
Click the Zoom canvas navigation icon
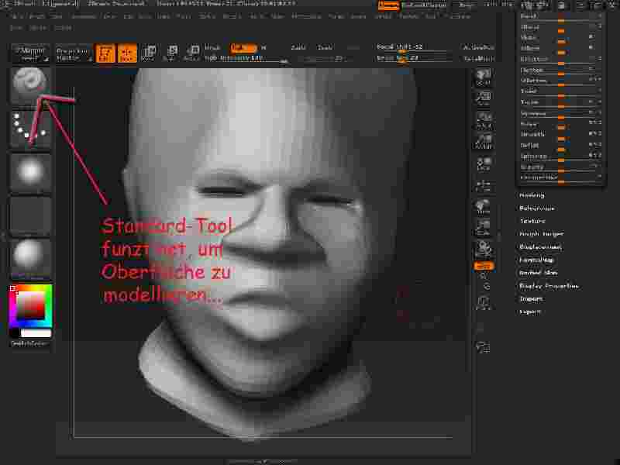pyautogui.click(x=484, y=98)
